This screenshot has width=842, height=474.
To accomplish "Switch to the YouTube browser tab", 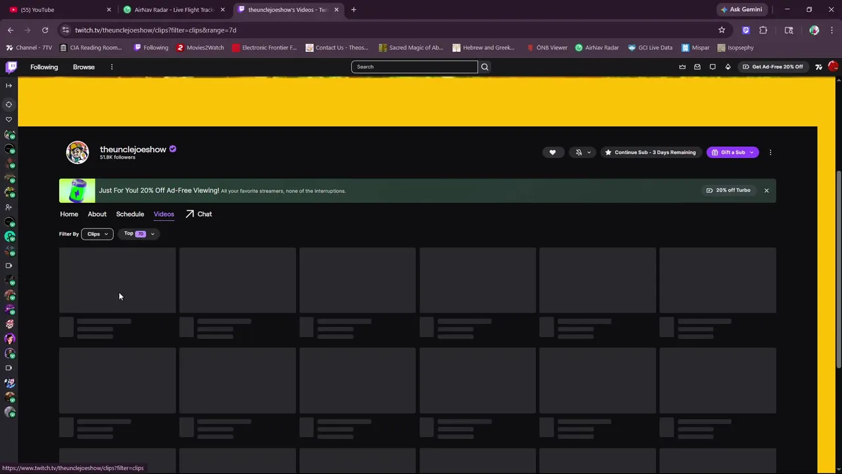I will click(59, 9).
